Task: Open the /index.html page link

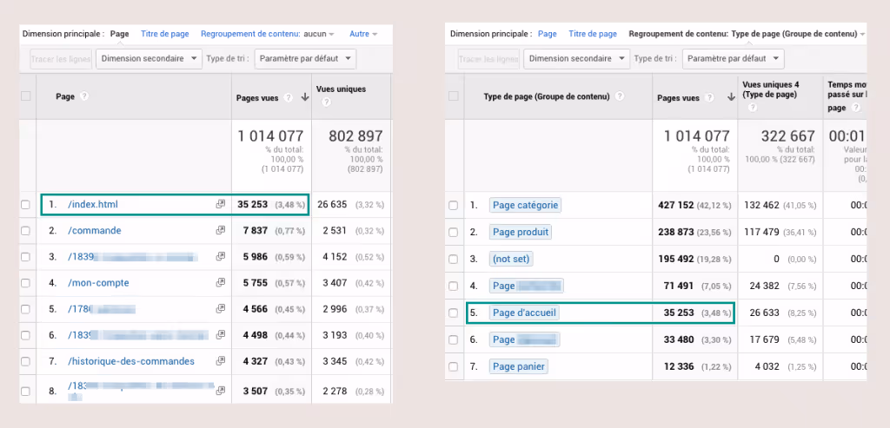Action: click(x=92, y=205)
